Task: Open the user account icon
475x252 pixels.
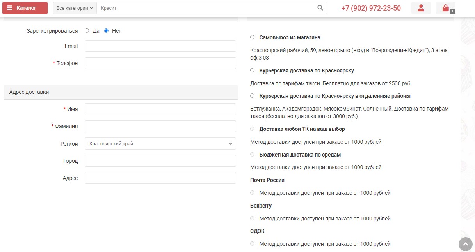Action: tap(421, 8)
